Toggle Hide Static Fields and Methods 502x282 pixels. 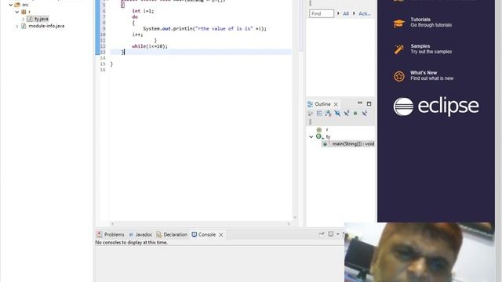[x=347, y=114]
